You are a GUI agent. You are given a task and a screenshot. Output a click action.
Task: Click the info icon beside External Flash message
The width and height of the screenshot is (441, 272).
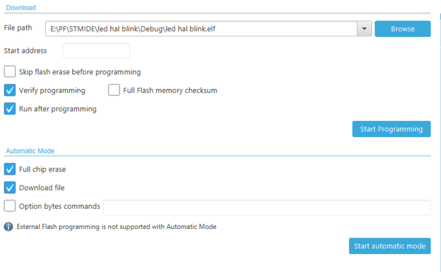tap(8, 226)
